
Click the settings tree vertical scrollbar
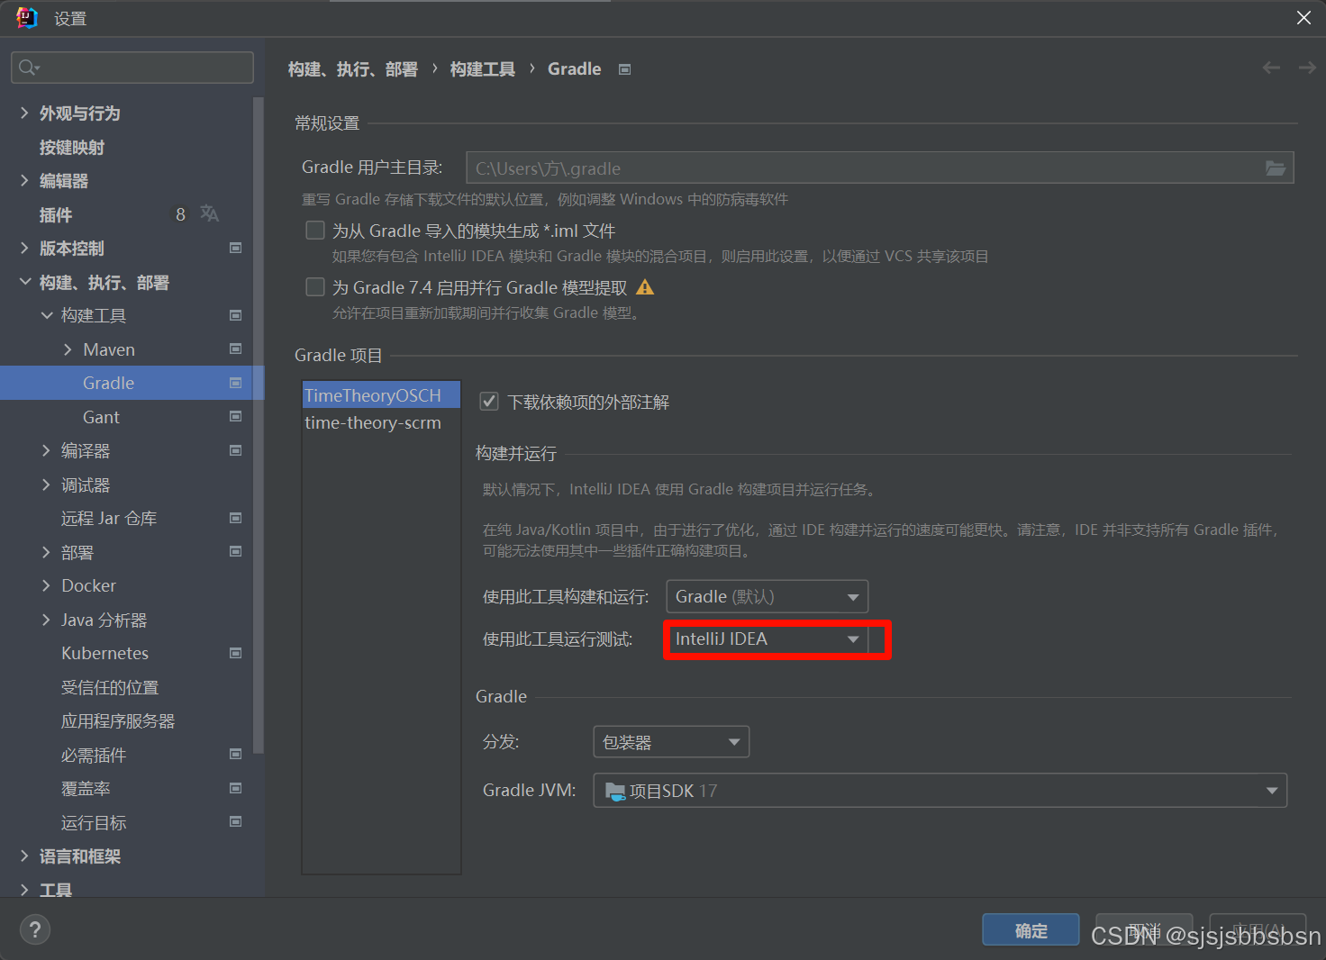259,423
